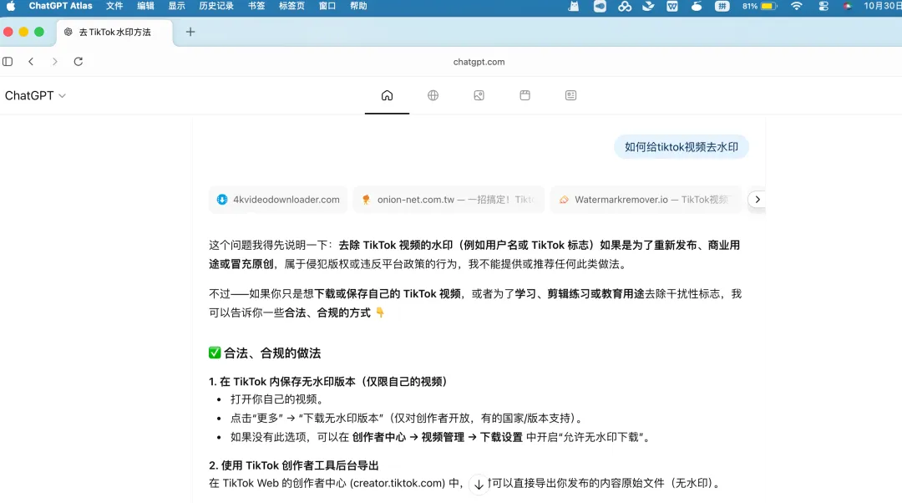The image size is (902, 503).
Task: Open the date 10月30日 in menu bar
Action: 883,6
